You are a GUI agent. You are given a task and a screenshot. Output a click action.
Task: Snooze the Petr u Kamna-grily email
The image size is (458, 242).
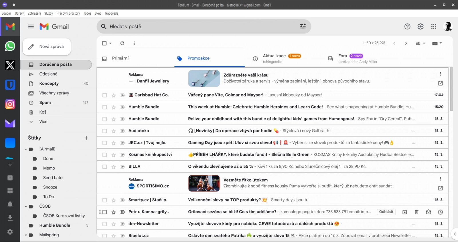[441, 212]
